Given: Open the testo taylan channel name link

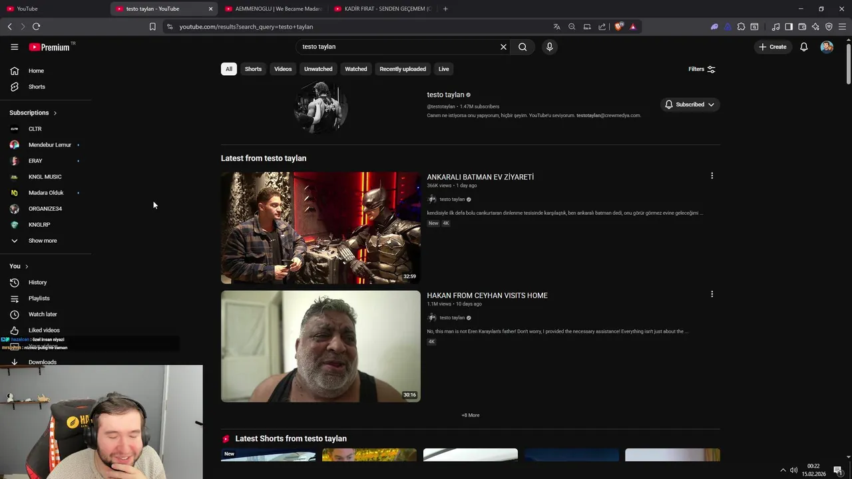Looking at the screenshot, I should [445, 94].
